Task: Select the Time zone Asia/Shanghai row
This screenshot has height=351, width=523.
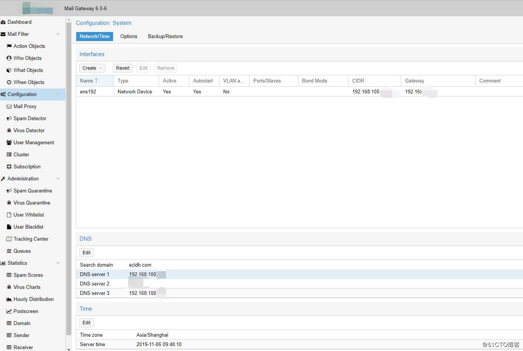Action: [x=299, y=335]
